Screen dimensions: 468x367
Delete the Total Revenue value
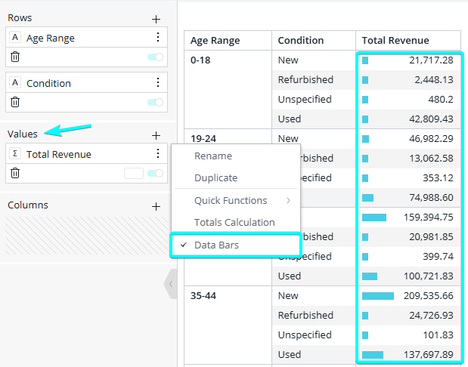(x=15, y=174)
